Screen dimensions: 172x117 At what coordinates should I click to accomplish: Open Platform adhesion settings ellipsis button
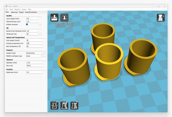[45, 56]
